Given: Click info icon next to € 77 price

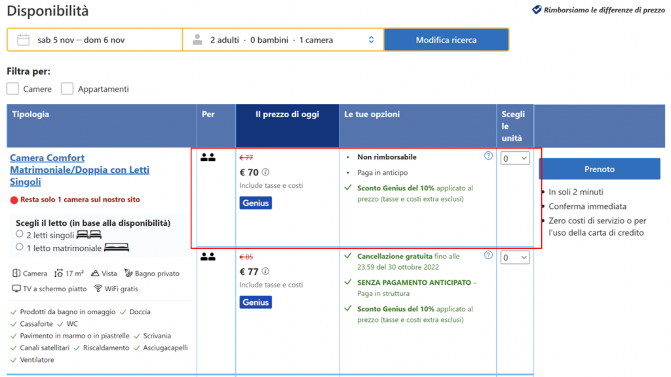Looking at the screenshot, I should pyautogui.click(x=265, y=272).
